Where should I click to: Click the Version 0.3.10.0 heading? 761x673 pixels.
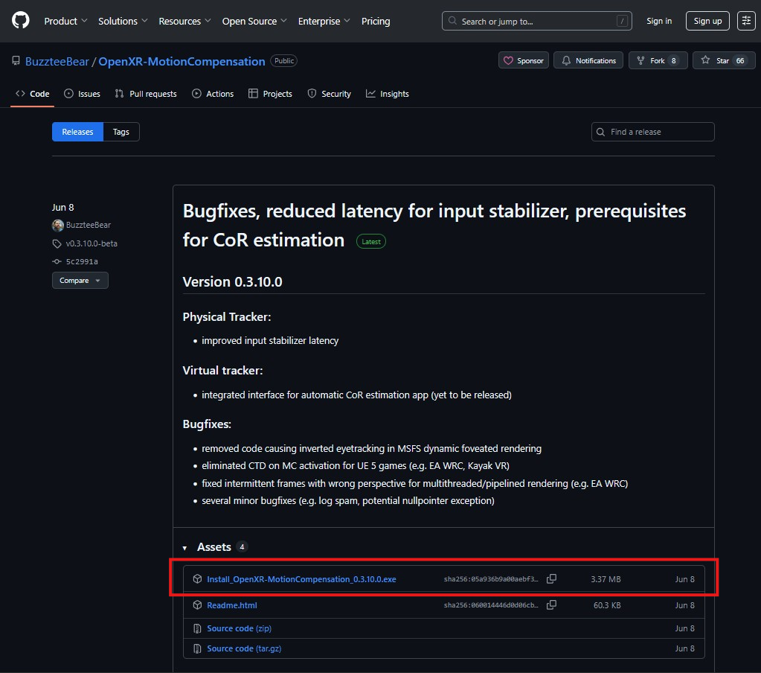click(233, 282)
